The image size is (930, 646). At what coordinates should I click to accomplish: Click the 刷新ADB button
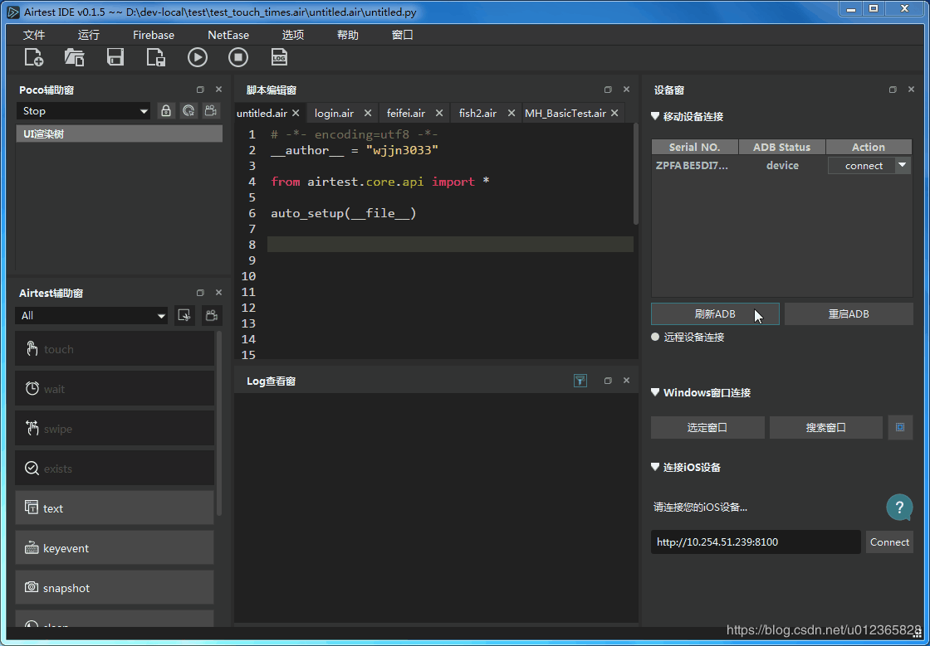click(715, 313)
